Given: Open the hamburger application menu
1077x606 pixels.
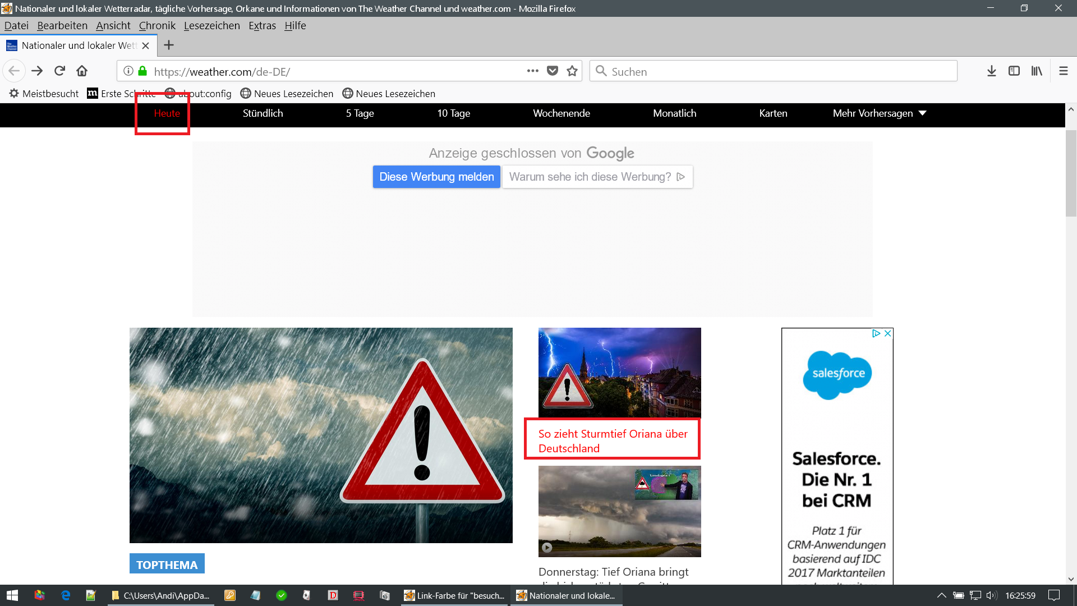Looking at the screenshot, I should point(1064,71).
